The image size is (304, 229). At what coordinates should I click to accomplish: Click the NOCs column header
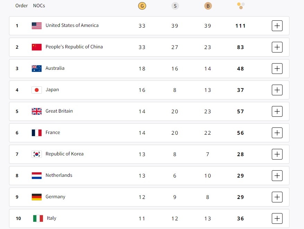click(x=39, y=6)
